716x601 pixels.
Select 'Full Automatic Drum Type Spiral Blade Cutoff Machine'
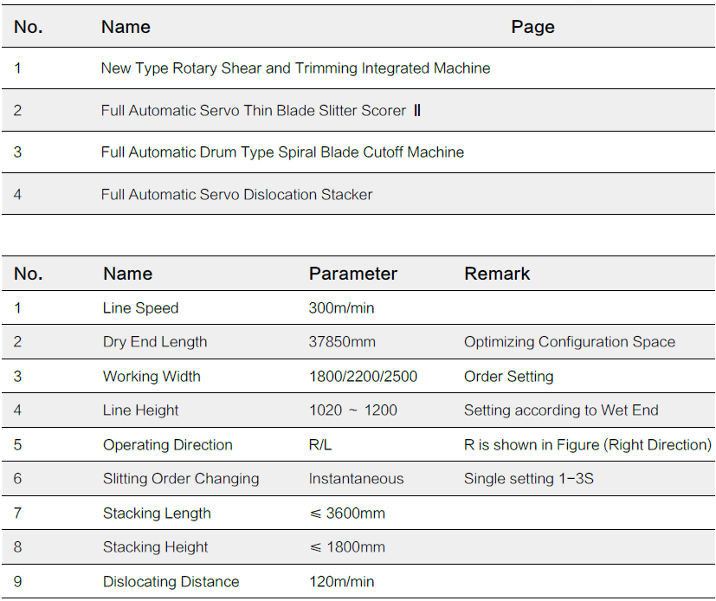point(282,152)
